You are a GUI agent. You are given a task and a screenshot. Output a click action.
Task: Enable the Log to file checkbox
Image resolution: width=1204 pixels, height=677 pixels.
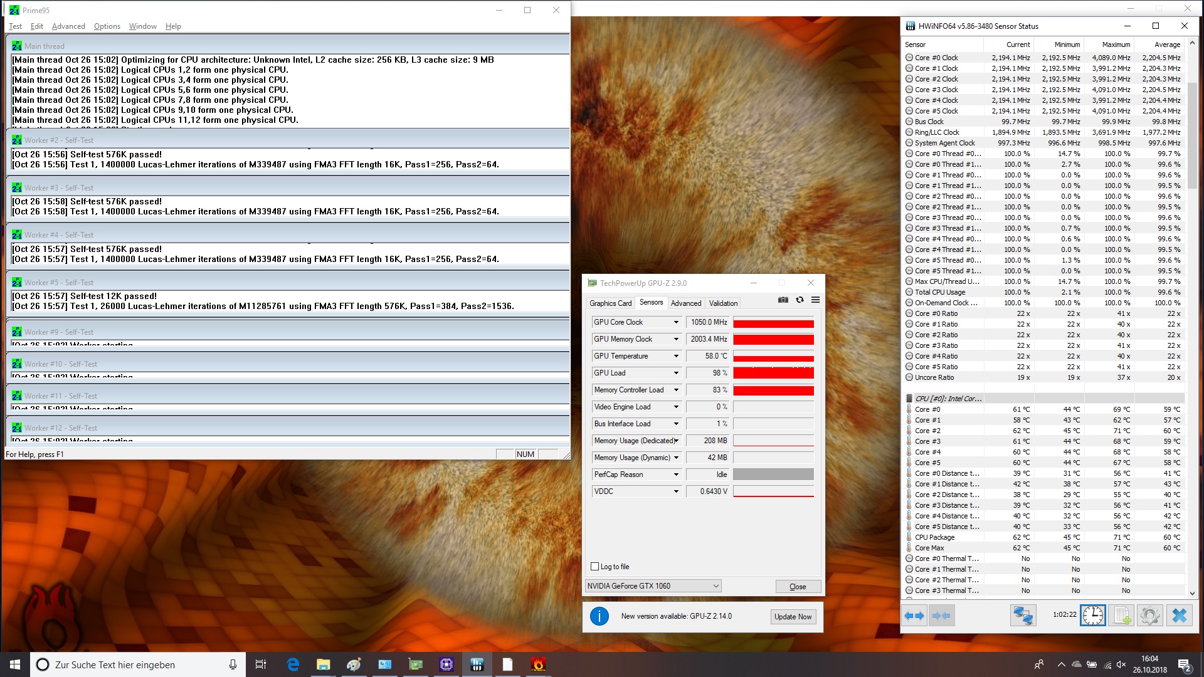(x=595, y=567)
